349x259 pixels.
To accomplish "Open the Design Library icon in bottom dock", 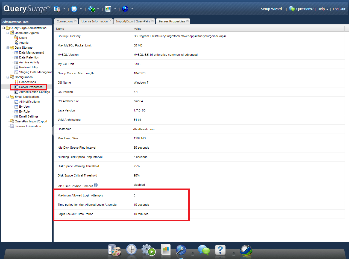I will tap(114, 250).
